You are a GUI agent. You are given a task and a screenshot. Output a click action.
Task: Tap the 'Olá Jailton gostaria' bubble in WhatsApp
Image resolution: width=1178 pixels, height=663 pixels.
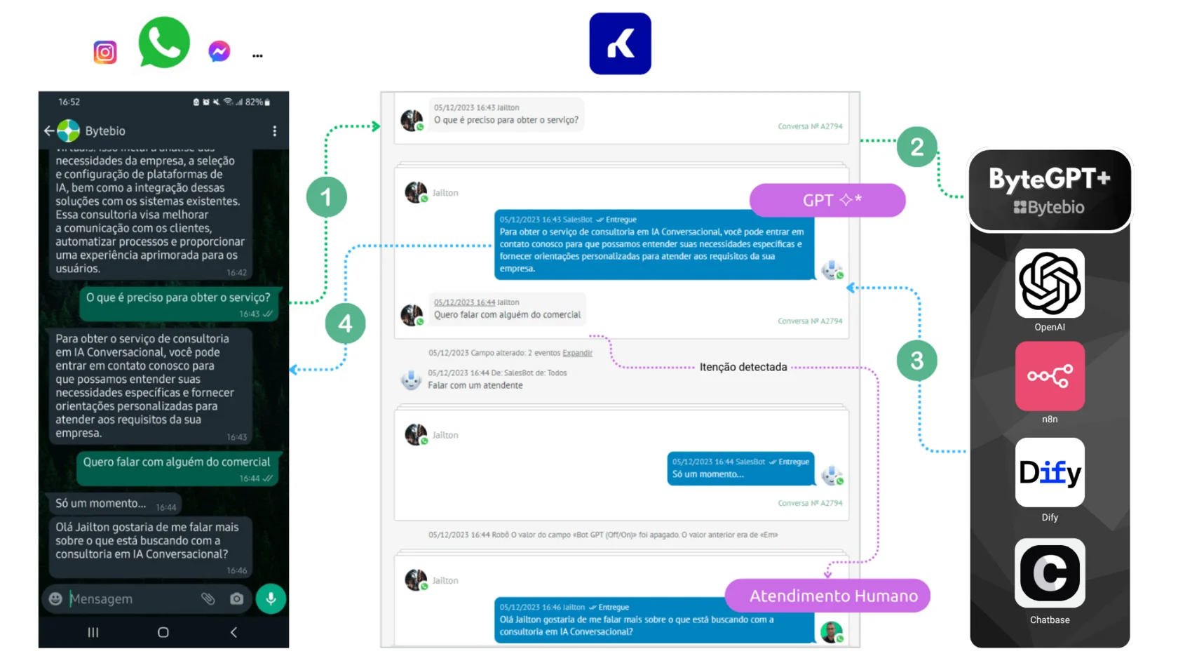[149, 547]
